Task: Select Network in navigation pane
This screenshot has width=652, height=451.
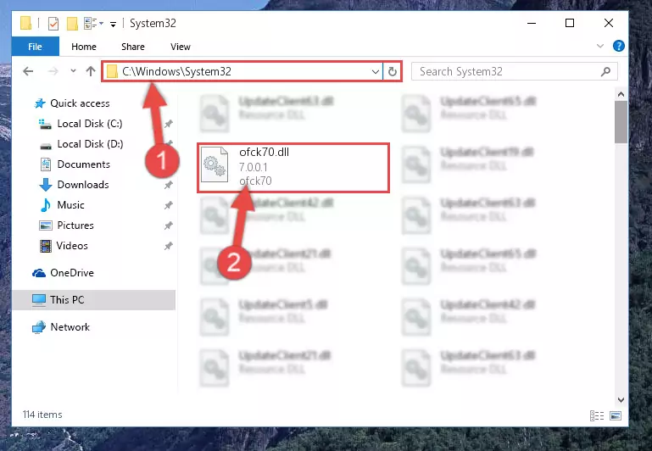Action: [x=70, y=327]
